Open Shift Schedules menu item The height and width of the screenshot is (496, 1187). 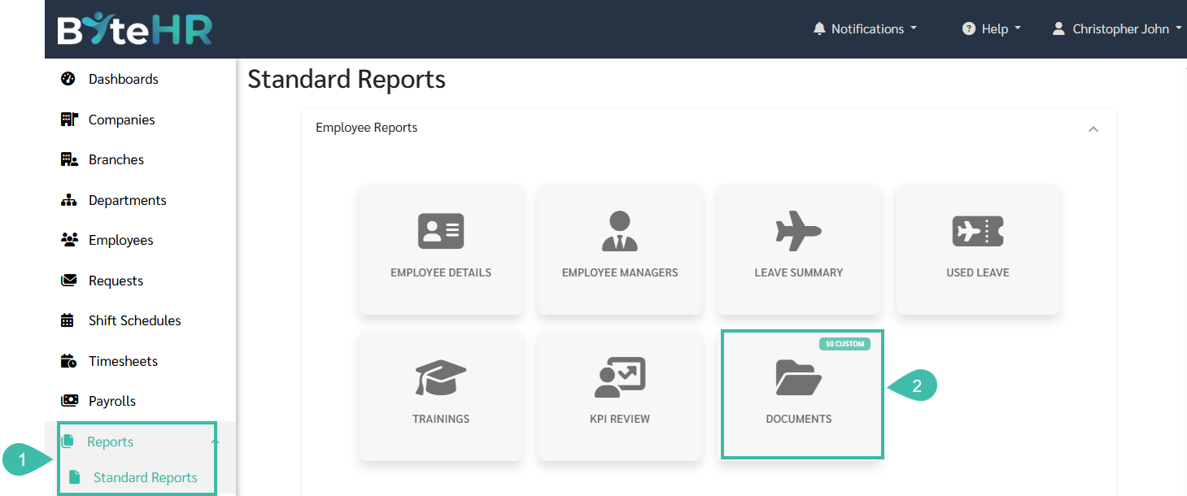[135, 320]
